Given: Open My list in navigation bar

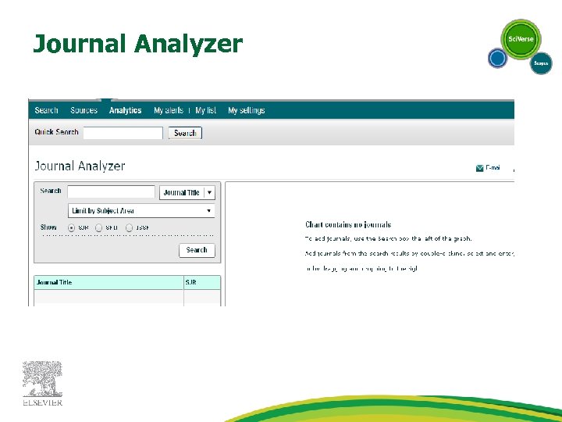Looking at the screenshot, I should click(x=206, y=110).
